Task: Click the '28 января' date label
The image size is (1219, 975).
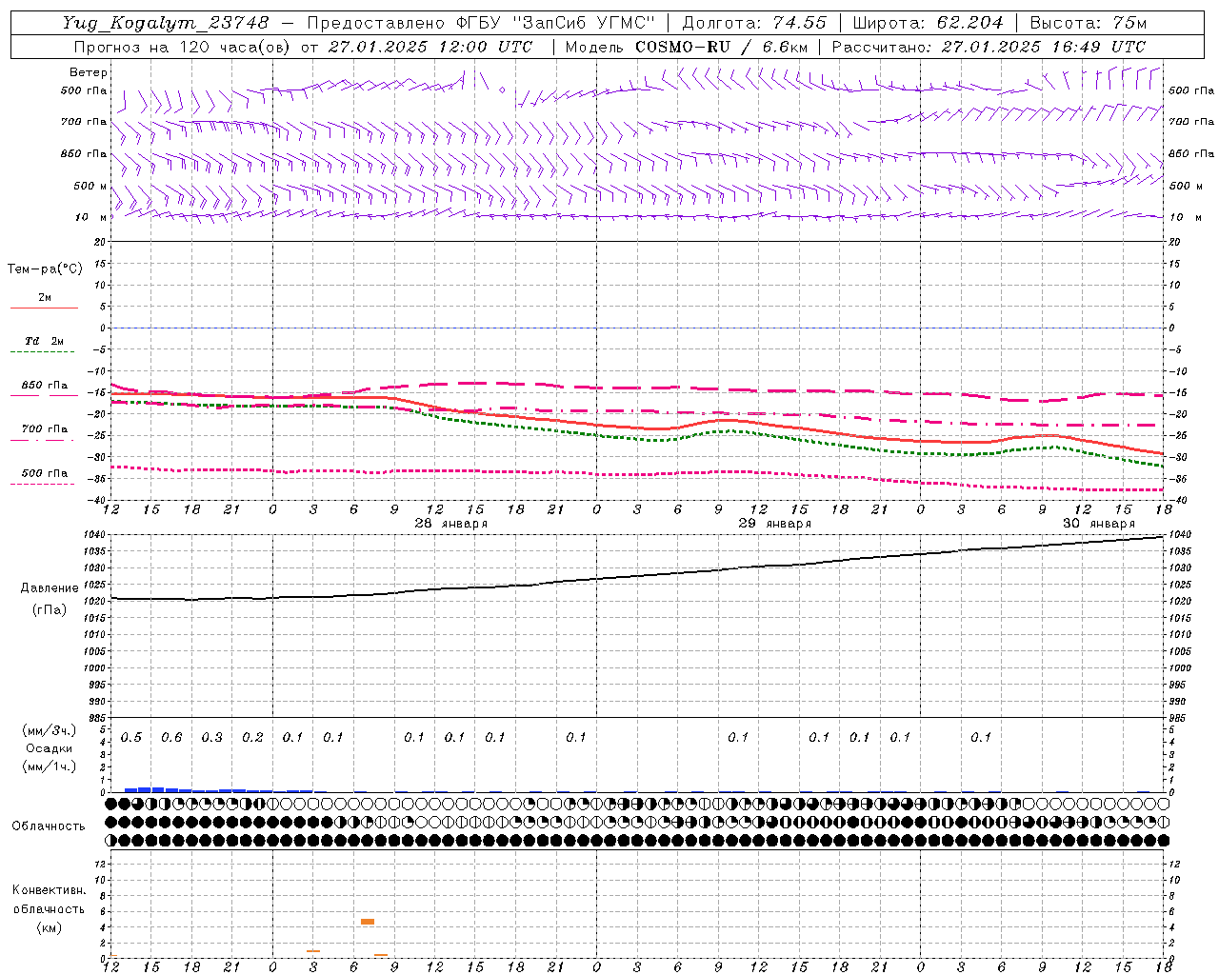Action: pyautogui.click(x=451, y=524)
